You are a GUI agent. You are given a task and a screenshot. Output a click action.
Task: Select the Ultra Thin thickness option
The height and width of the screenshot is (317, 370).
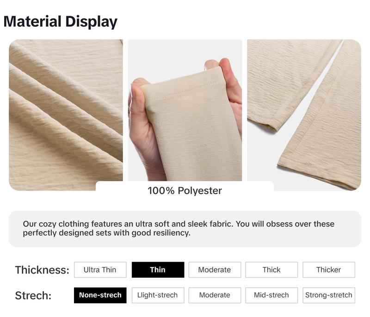pos(100,269)
